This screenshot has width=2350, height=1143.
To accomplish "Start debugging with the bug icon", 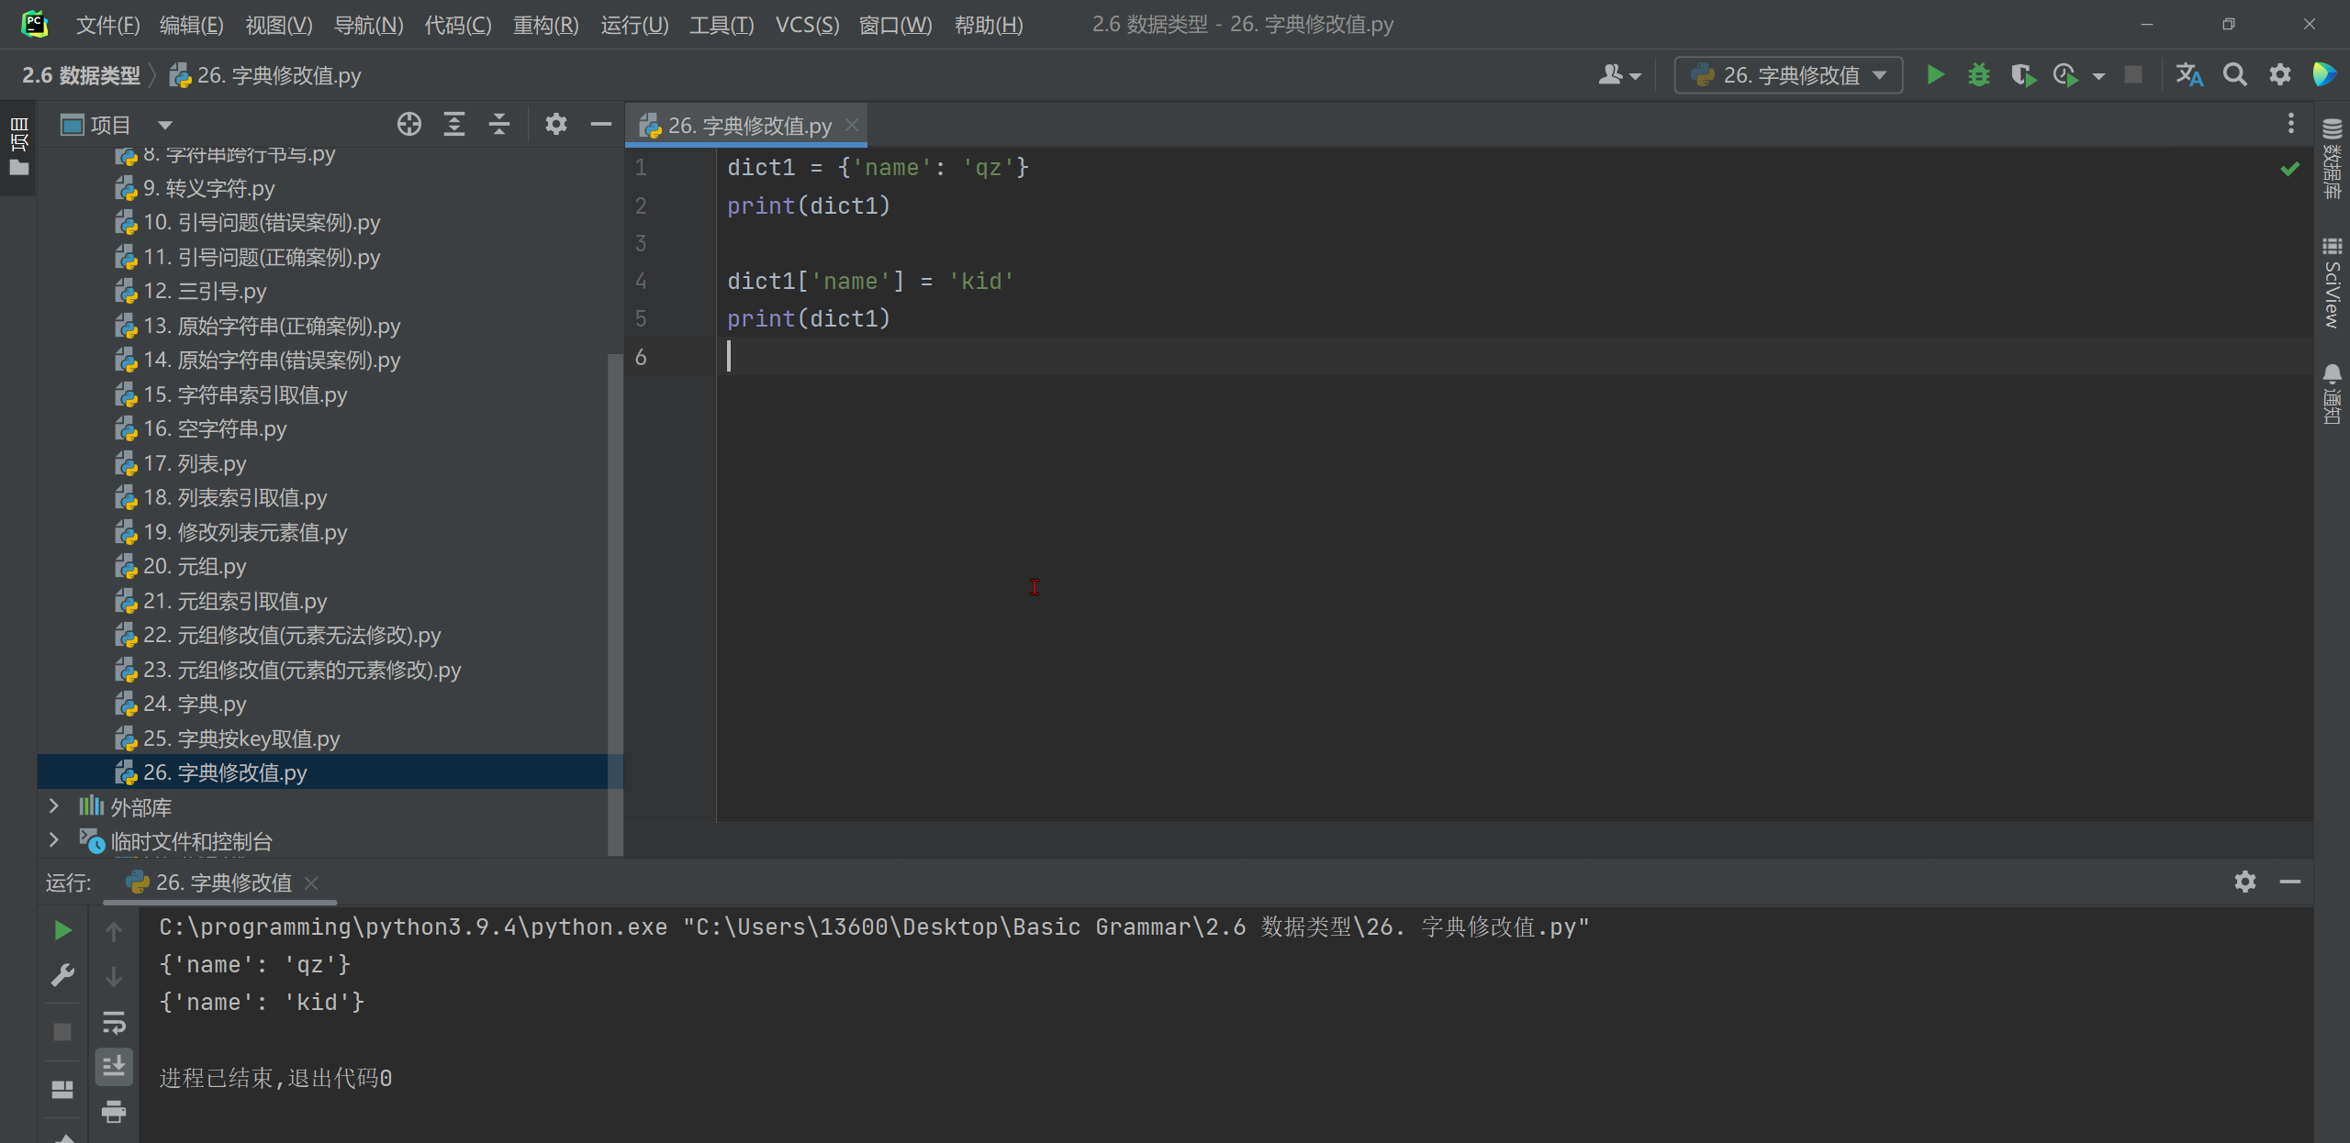I will [1979, 74].
